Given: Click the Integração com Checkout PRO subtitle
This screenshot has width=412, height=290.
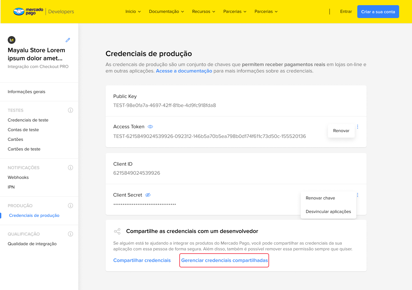Looking at the screenshot, I should pyautogui.click(x=38, y=67).
